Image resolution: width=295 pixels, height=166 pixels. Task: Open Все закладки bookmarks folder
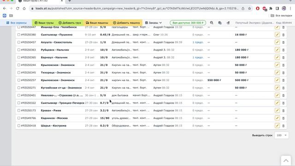[x=281, y=16]
